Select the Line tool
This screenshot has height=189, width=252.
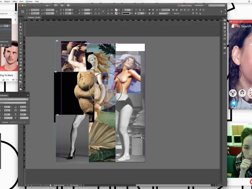pos(20,40)
